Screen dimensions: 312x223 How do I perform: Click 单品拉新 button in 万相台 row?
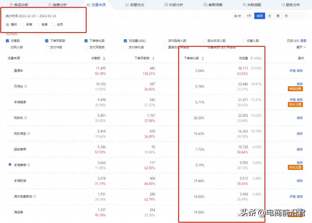(295, 89)
